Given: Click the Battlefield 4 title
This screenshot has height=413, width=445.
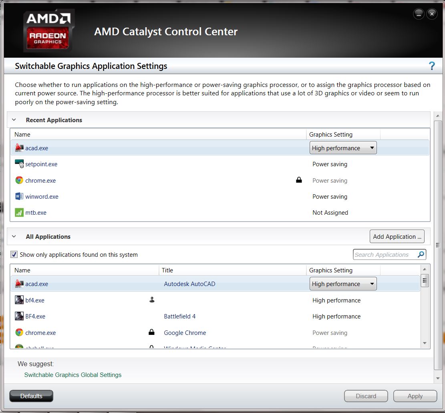Looking at the screenshot, I should (180, 316).
